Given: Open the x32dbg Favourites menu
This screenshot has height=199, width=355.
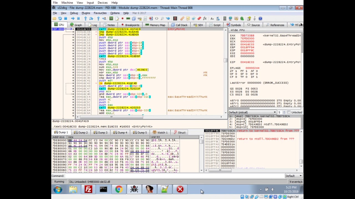Looking at the screenshot, I should (100, 13).
